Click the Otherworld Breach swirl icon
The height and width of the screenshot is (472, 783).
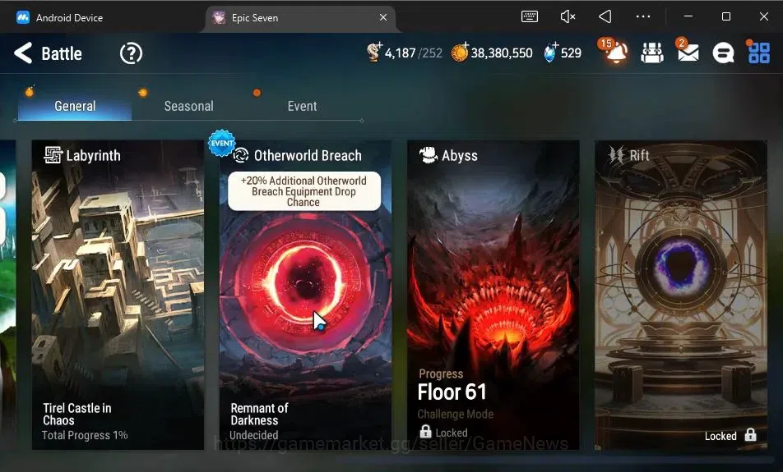coord(241,155)
